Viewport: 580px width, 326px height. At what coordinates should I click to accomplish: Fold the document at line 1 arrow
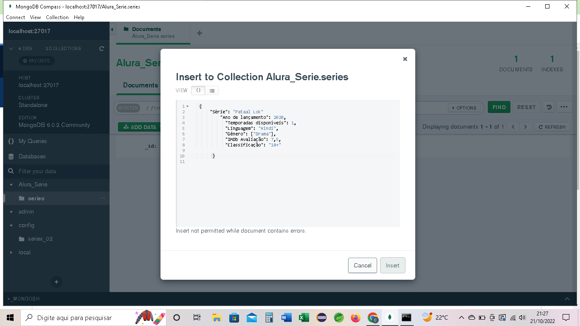click(188, 106)
